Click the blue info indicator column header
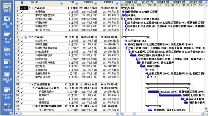 pos(22,3)
